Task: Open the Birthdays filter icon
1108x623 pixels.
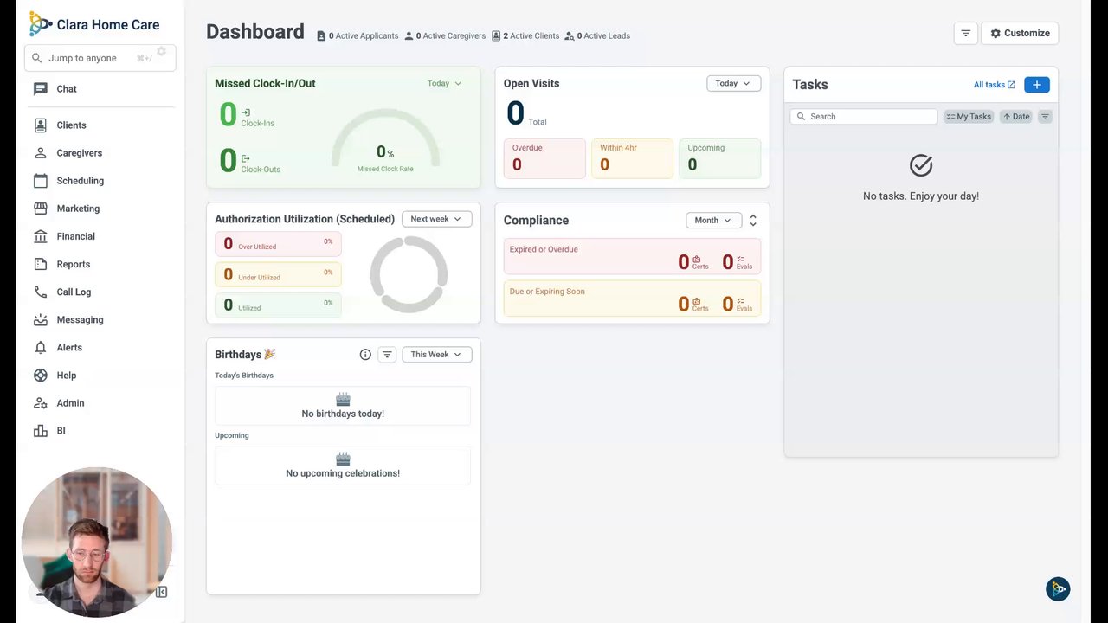Action: 387,355
